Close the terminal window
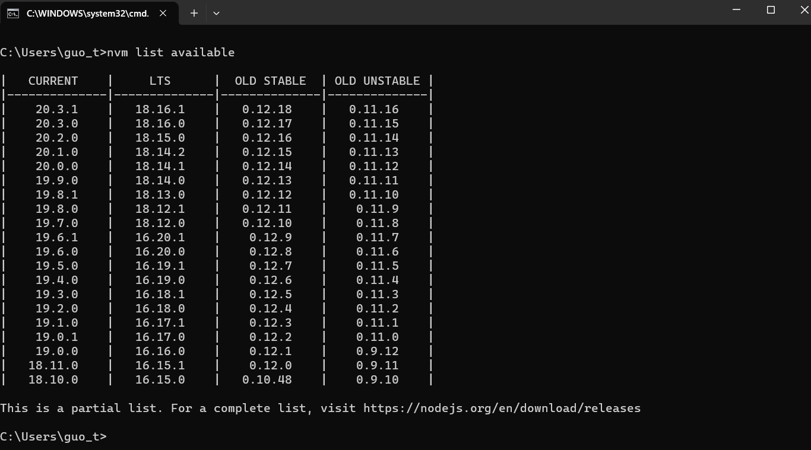This screenshot has height=450, width=811. coord(804,10)
